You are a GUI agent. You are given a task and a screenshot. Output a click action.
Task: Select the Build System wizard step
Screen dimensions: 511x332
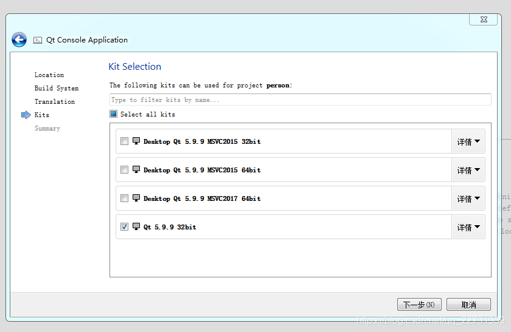pos(57,89)
